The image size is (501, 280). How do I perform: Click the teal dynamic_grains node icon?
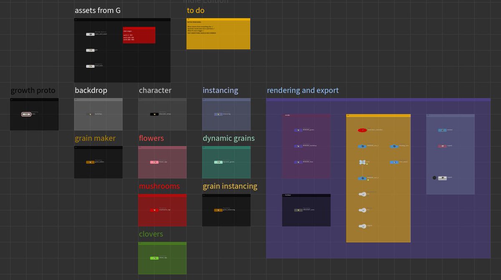[218, 162]
